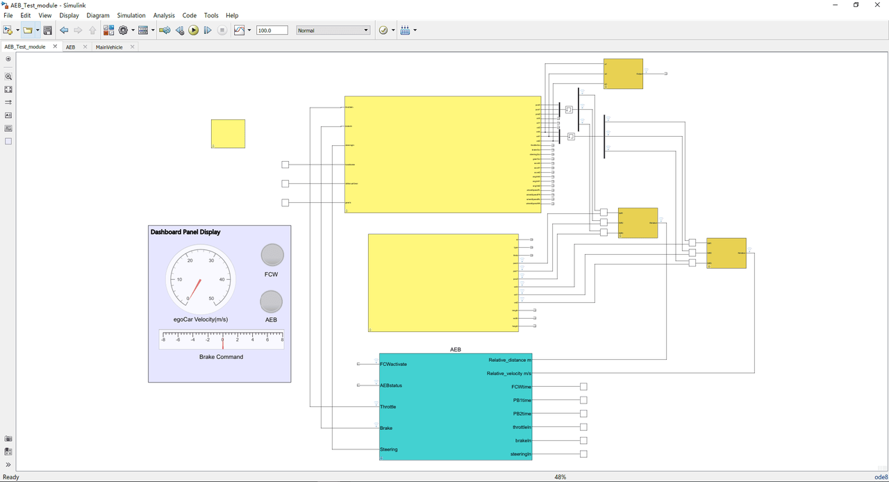Open the Library Browser

tap(108, 31)
